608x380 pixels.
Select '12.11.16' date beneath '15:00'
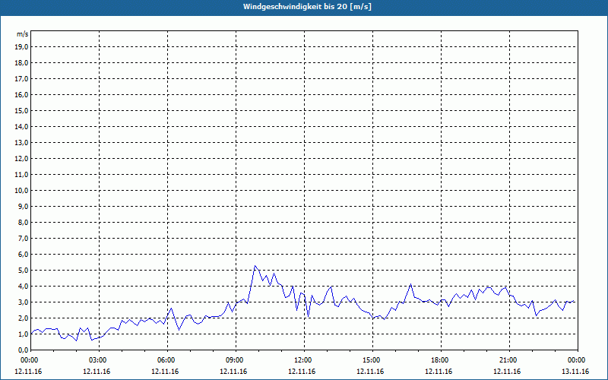click(370, 372)
